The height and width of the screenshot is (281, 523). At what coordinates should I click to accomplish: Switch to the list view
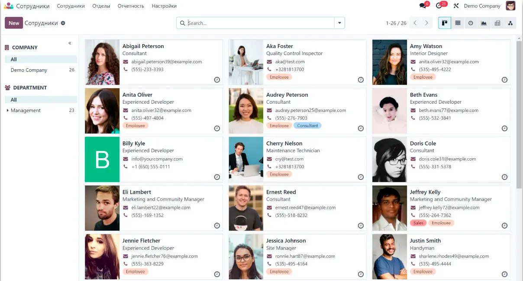pos(458,23)
